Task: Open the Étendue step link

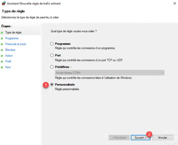Action: point(10,50)
